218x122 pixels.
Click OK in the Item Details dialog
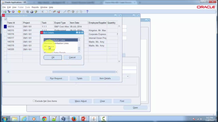53,57
